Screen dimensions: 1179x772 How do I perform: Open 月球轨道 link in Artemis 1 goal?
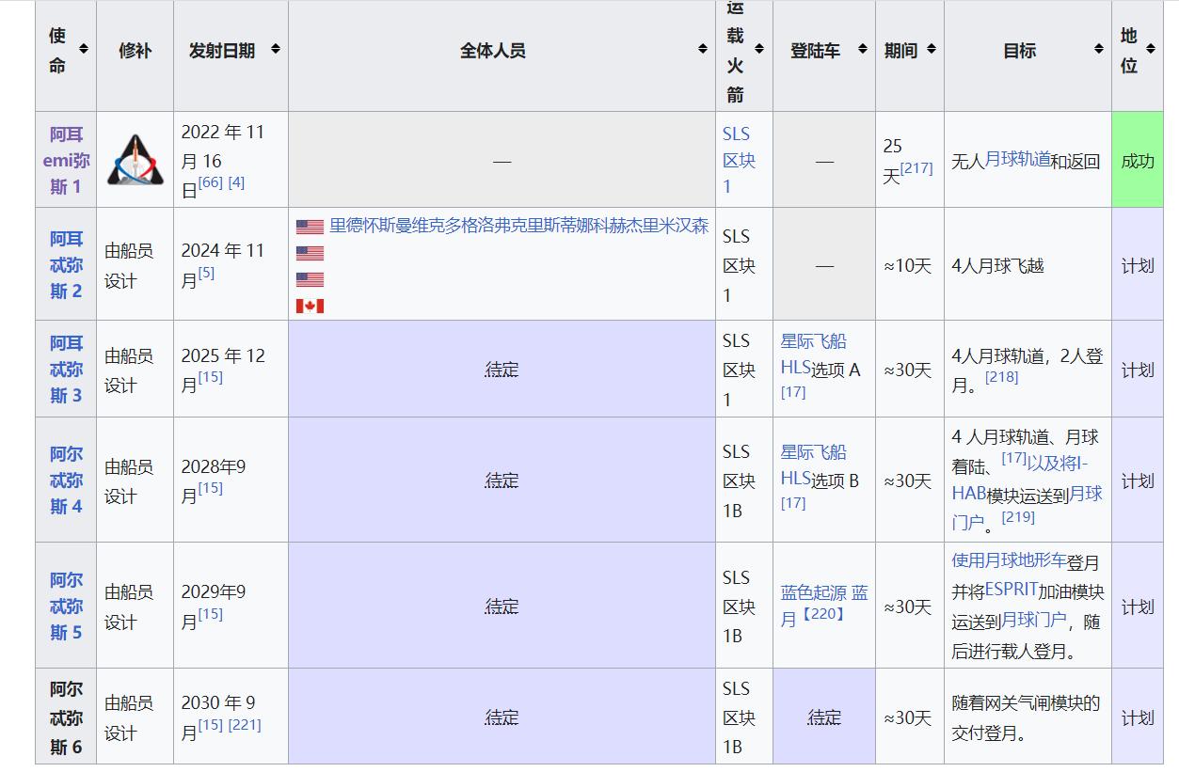[1017, 160]
